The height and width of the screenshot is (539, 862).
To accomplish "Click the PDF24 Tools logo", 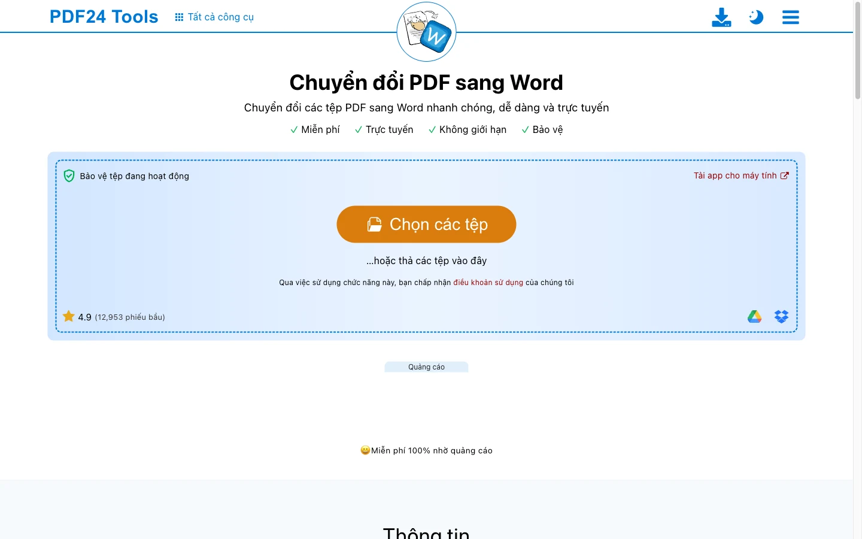I will tap(104, 17).
